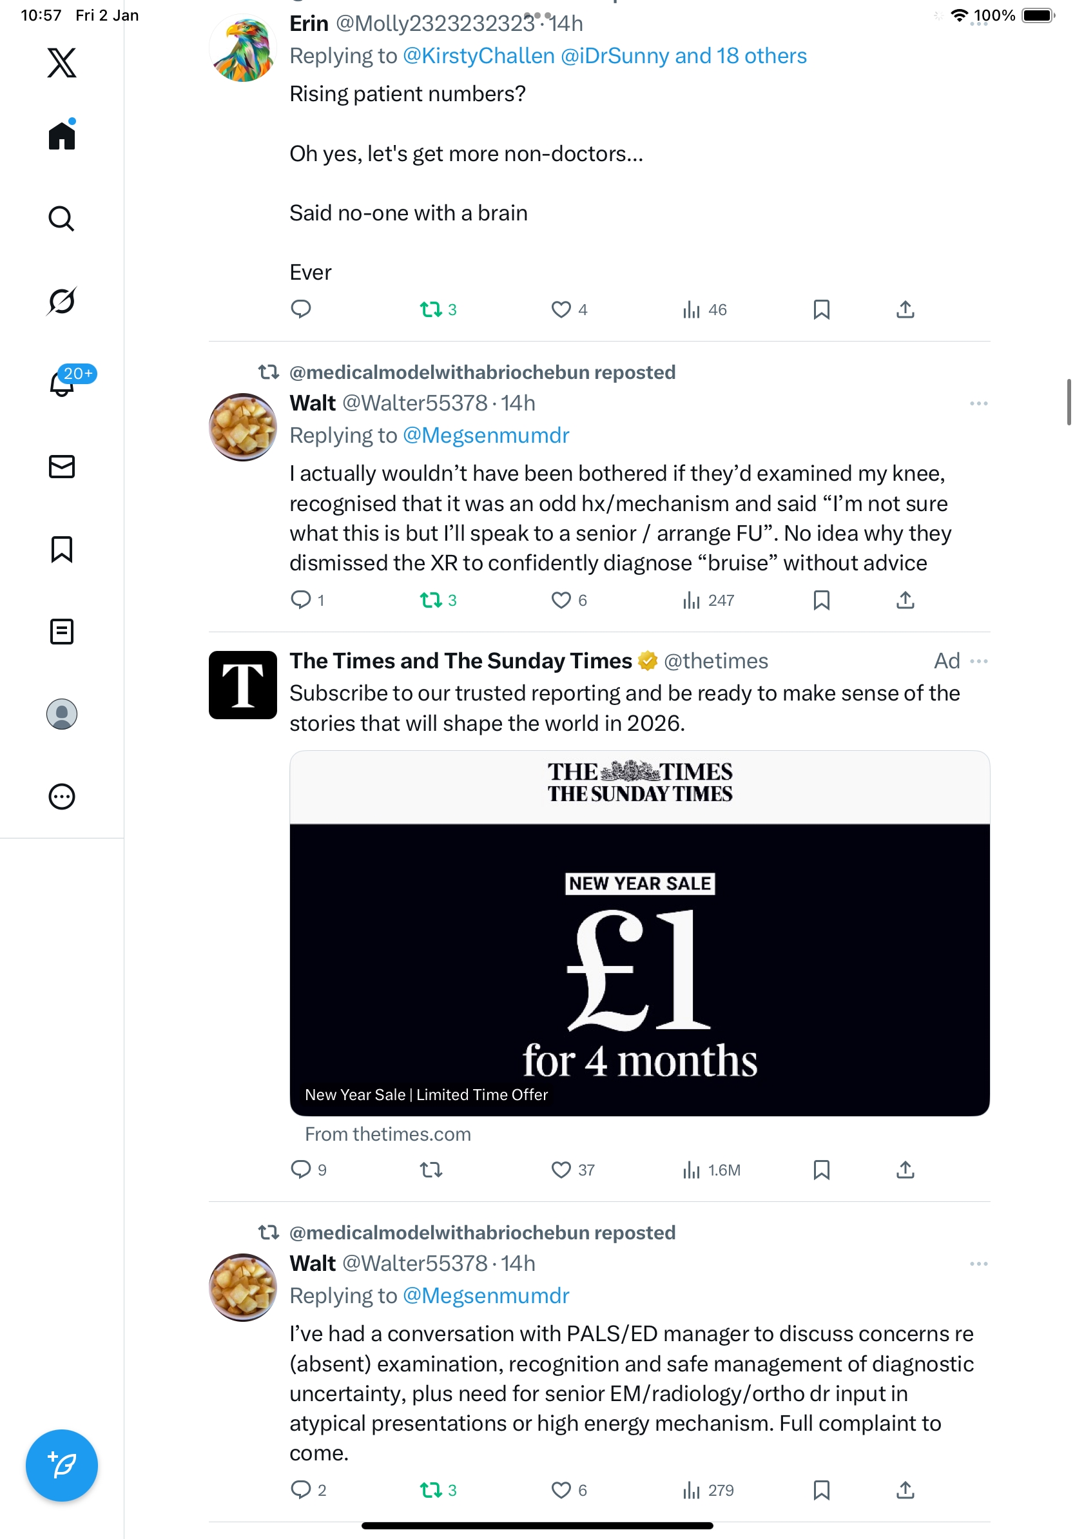
Task: Go to Home tab in sidebar
Action: click(62, 135)
